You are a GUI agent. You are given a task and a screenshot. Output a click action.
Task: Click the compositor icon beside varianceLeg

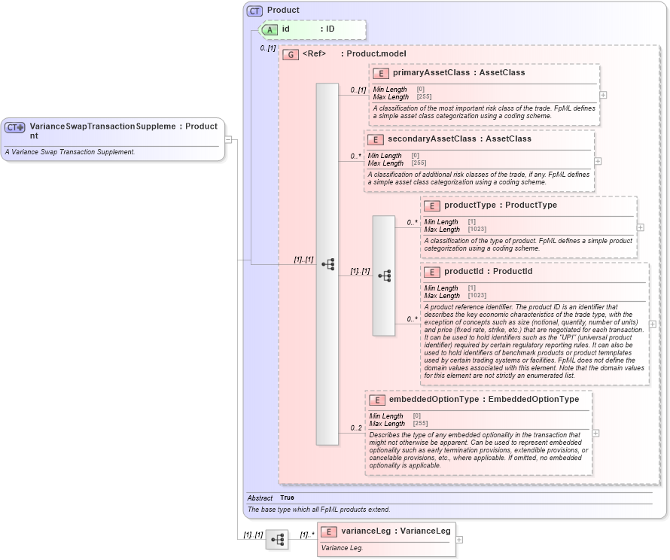coord(277,540)
